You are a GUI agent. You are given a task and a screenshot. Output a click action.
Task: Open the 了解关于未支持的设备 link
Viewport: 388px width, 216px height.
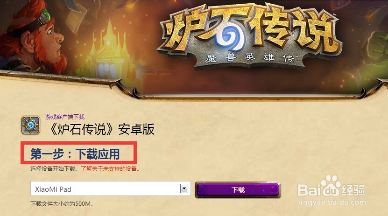point(109,169)
